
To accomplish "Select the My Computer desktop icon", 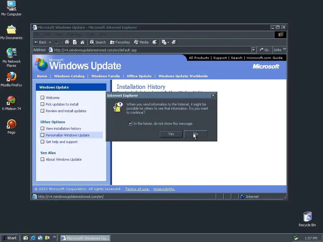I will coord(11,9).
